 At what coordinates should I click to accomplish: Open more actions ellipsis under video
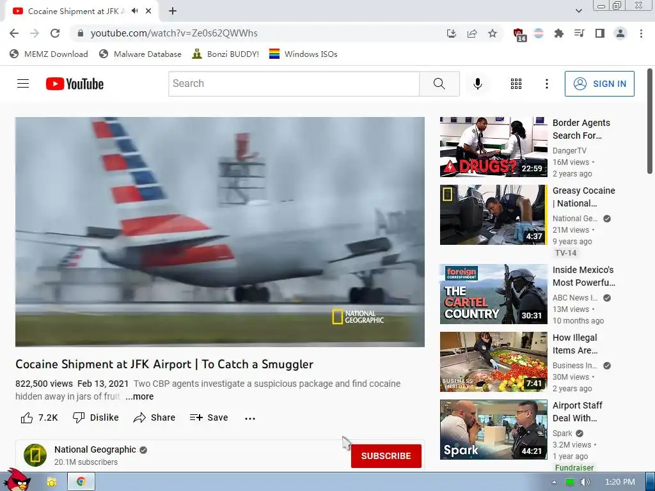coord(250,418)
